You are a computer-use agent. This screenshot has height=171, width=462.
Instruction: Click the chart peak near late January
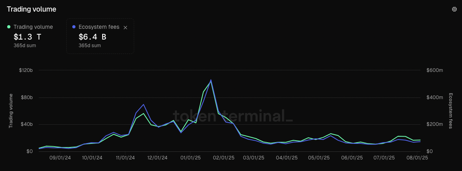click(211, 80)
